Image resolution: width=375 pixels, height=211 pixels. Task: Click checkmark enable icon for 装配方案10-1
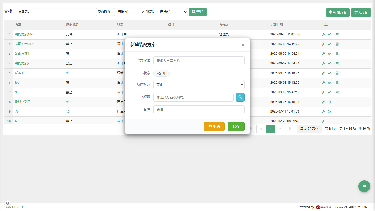tap(329, 34)
